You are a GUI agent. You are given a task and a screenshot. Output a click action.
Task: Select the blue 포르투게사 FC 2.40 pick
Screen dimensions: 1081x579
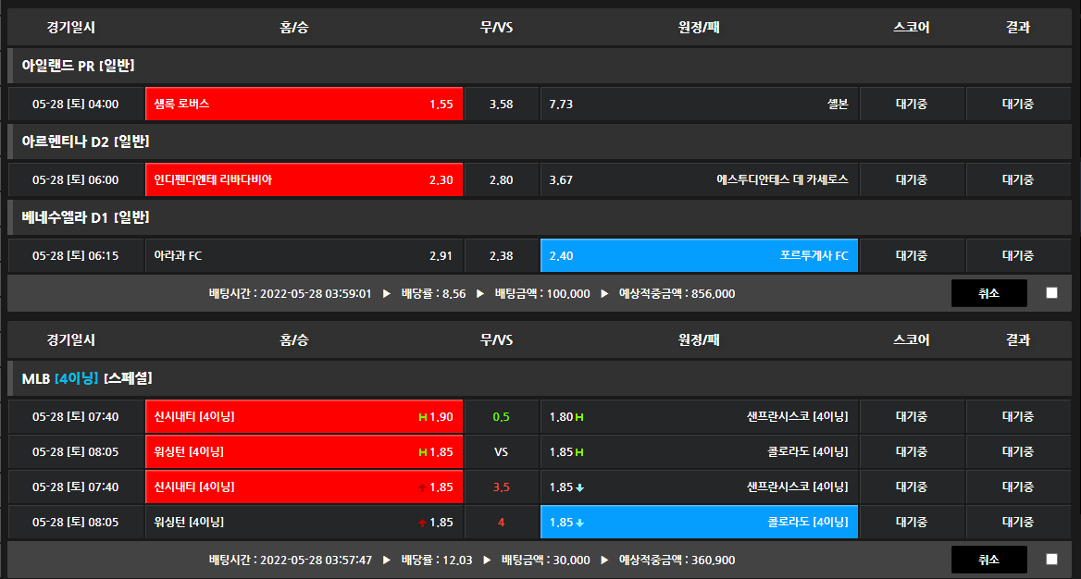tap(699, 255)
